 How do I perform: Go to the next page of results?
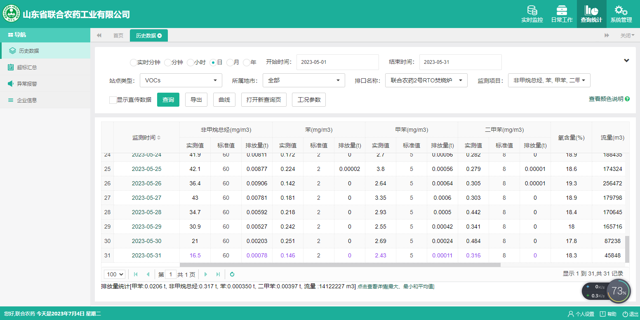pyautogui.click(x=206, y=274)
